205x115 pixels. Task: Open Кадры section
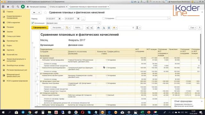[9, 45]
